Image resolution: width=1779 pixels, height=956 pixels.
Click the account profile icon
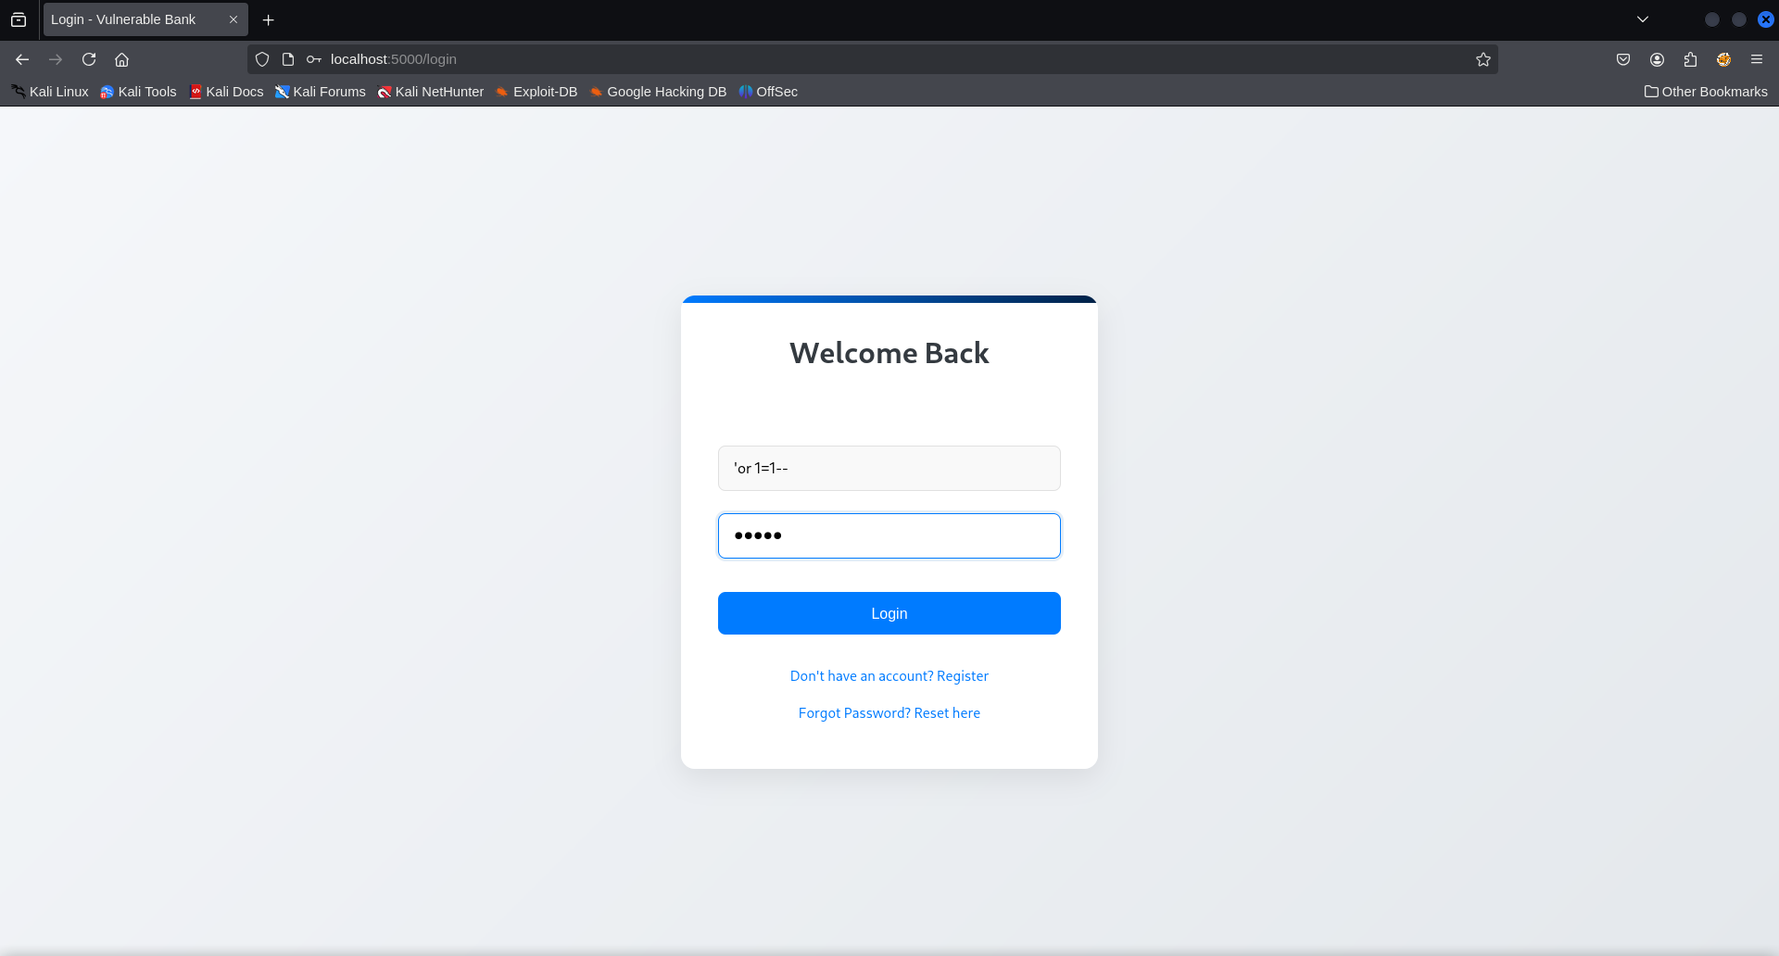click(1657, 58)
